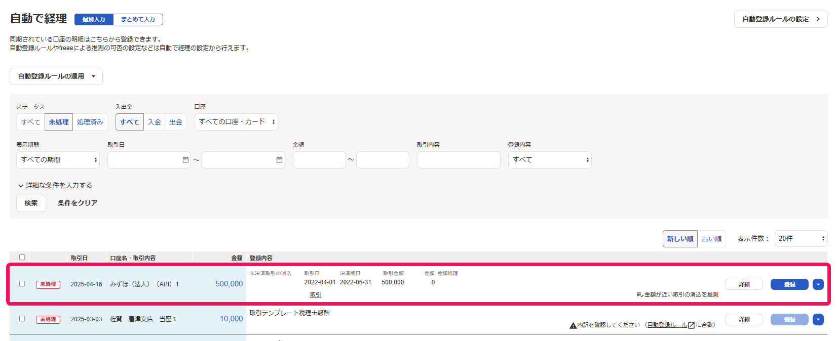Select ステータス すべて filter

pyautogui.click(x=31, y=122)
